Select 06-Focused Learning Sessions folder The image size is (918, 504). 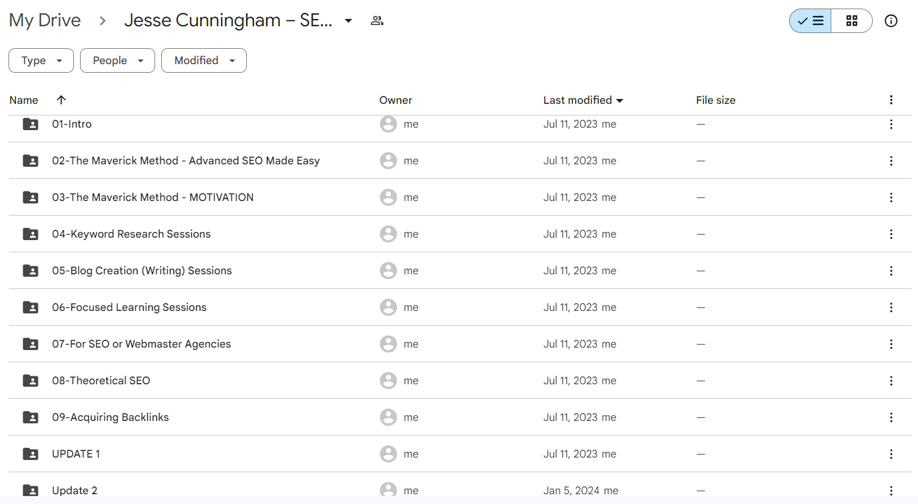coord(129,307)
